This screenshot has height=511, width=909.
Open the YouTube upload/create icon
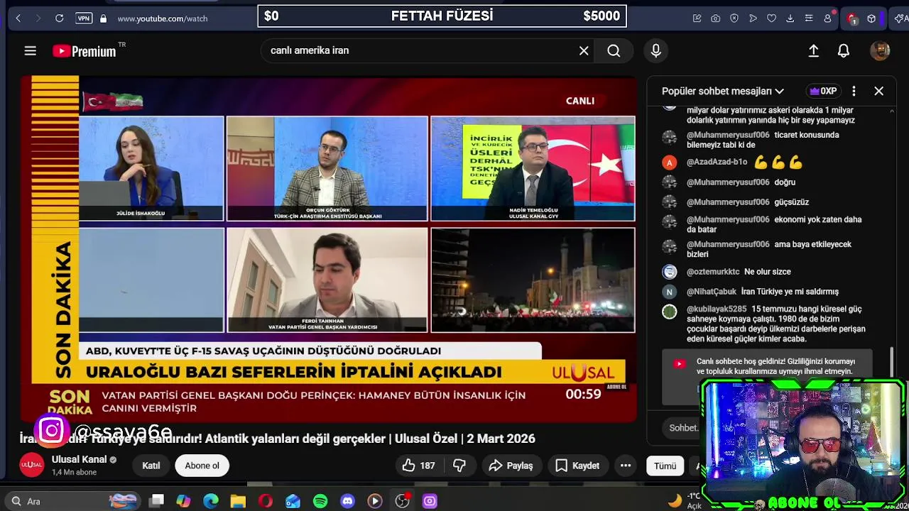[814, 50]
